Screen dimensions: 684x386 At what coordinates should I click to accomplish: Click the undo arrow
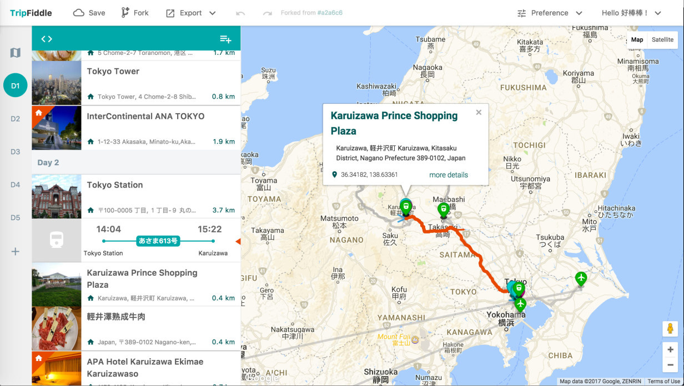click(240, 13)
